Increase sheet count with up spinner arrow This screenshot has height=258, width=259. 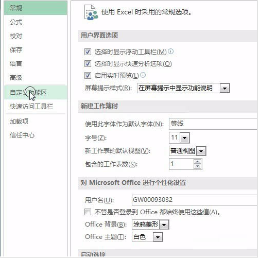point(198,162)
